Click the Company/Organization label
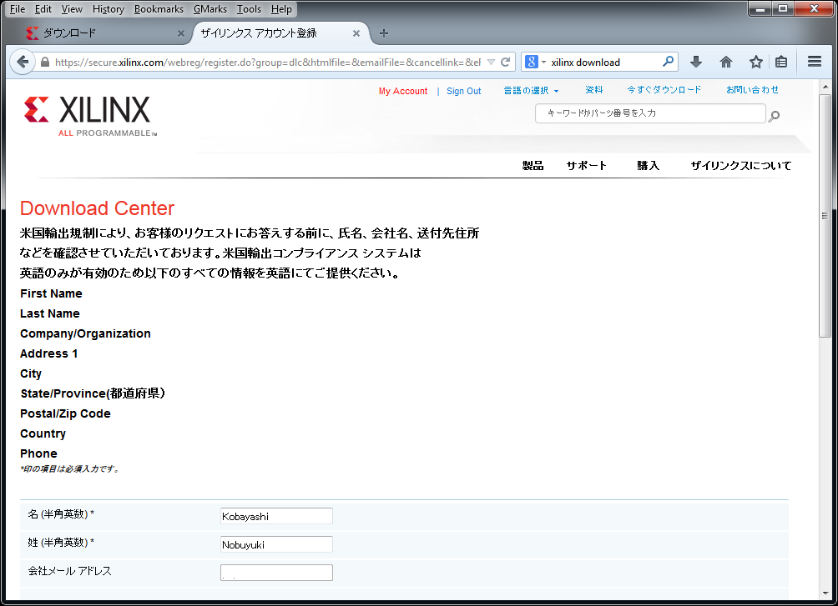The height and width of the screenshot is (606, 838). click(x=85, y=333)
